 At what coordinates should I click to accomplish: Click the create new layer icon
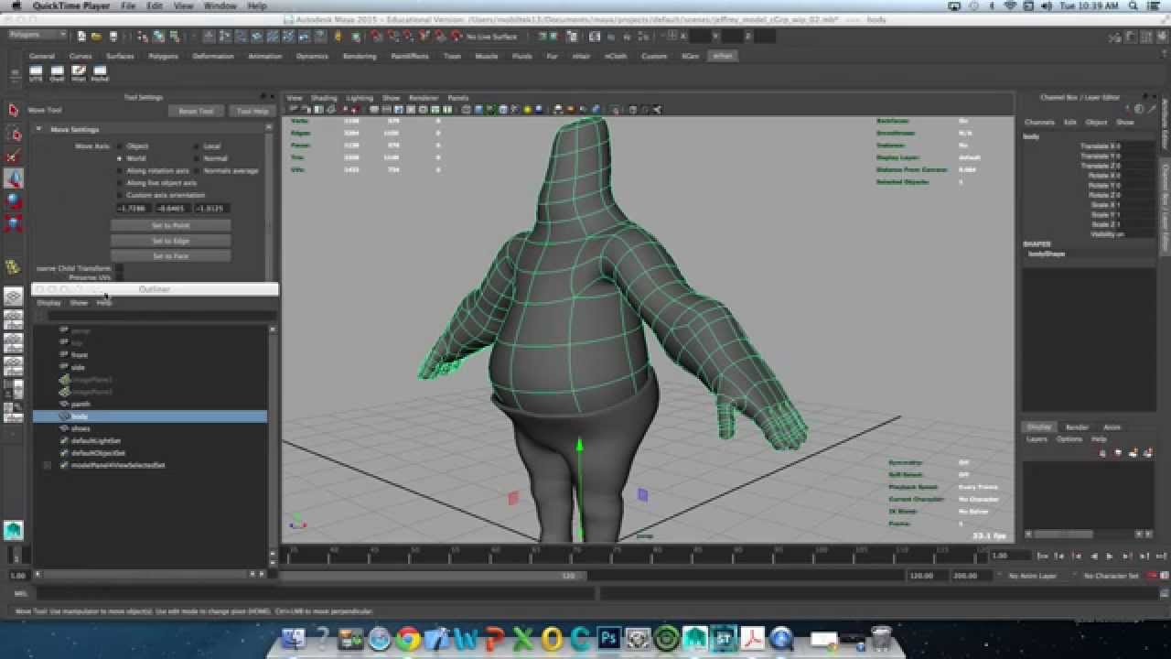[1133, 452]
